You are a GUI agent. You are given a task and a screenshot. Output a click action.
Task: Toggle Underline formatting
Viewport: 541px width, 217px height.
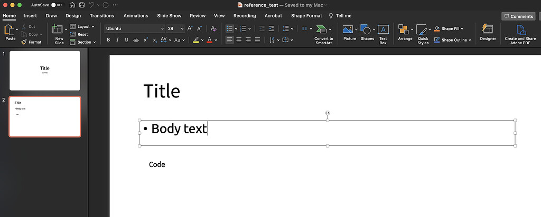tap(127, 40)
